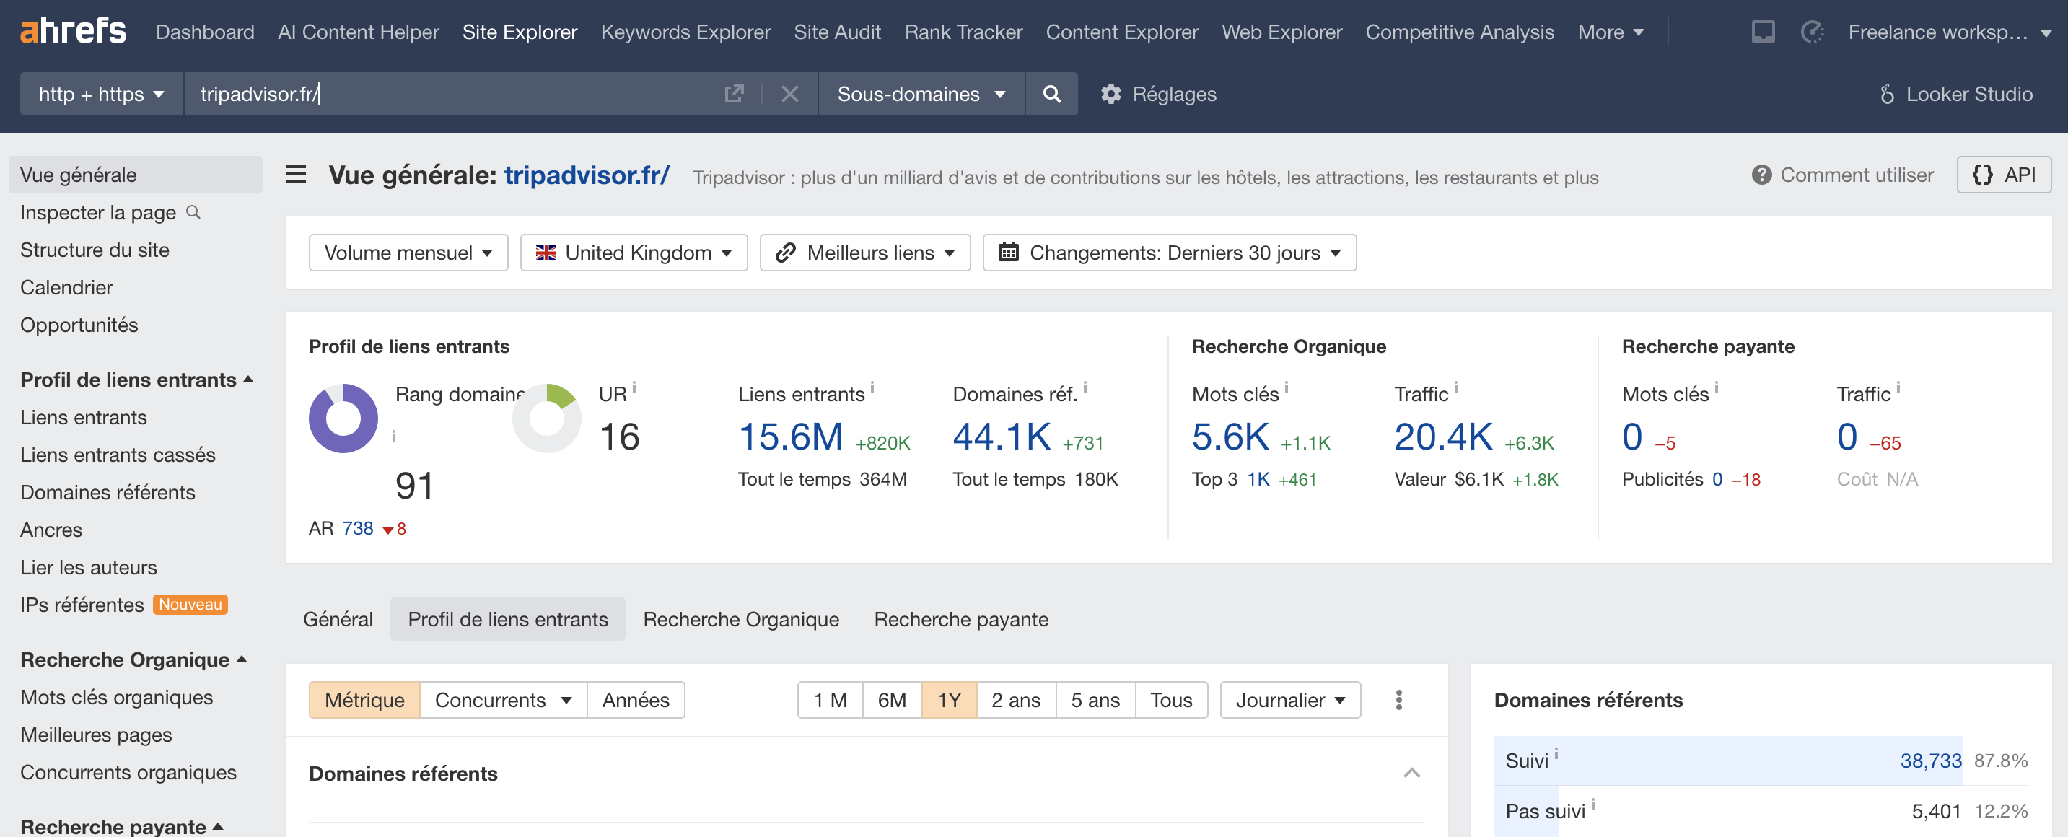Switch to the Général tab
Image resolution: width=2068 pixels, height=837 pixels.
(x=338, y=618)
